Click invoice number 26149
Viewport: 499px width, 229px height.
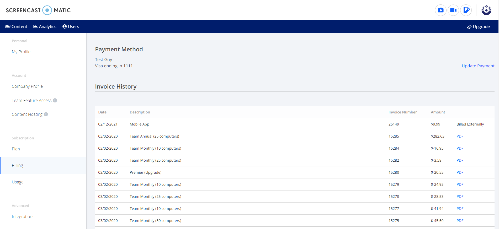(x=394, y=124)
